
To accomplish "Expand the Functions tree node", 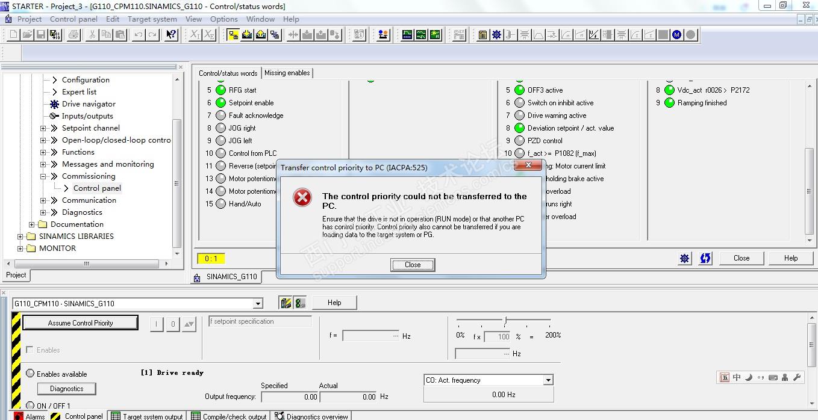I will coord(43,152).
